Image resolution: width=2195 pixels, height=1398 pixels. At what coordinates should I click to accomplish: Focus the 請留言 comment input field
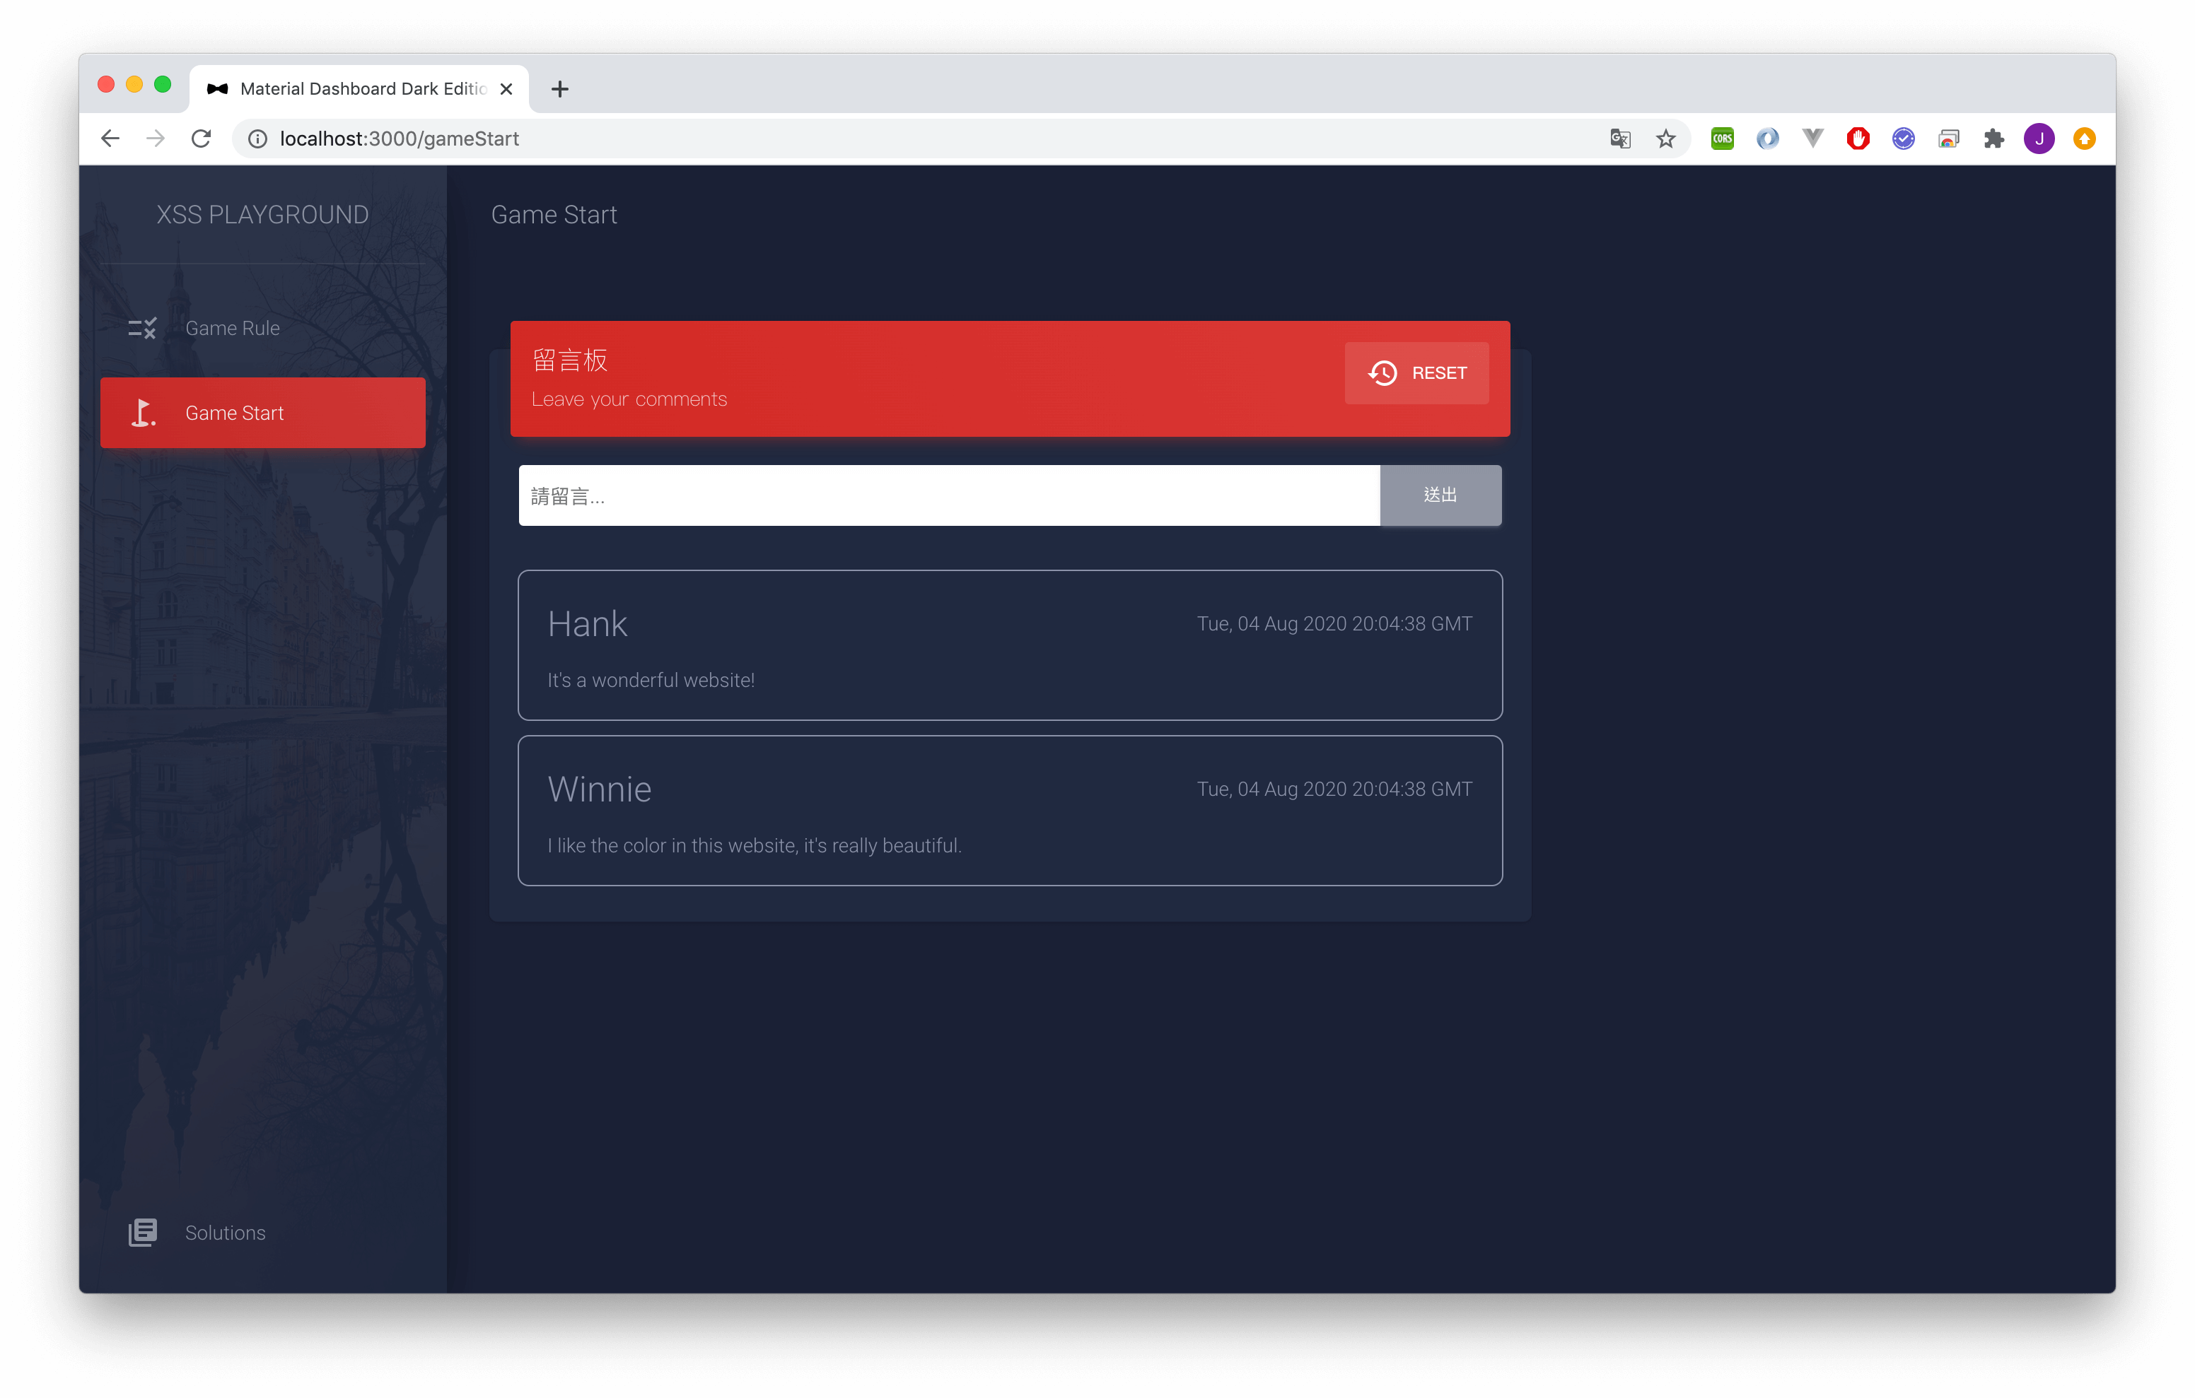coord(948,495)
